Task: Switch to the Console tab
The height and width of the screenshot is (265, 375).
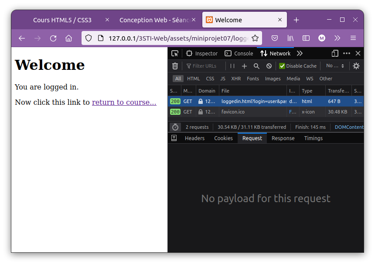Action: [x=239, y=53]
